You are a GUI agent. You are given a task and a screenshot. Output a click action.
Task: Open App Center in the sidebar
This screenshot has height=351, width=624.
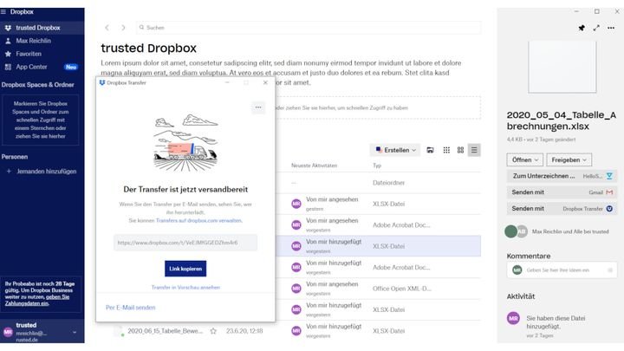(31, 67)
